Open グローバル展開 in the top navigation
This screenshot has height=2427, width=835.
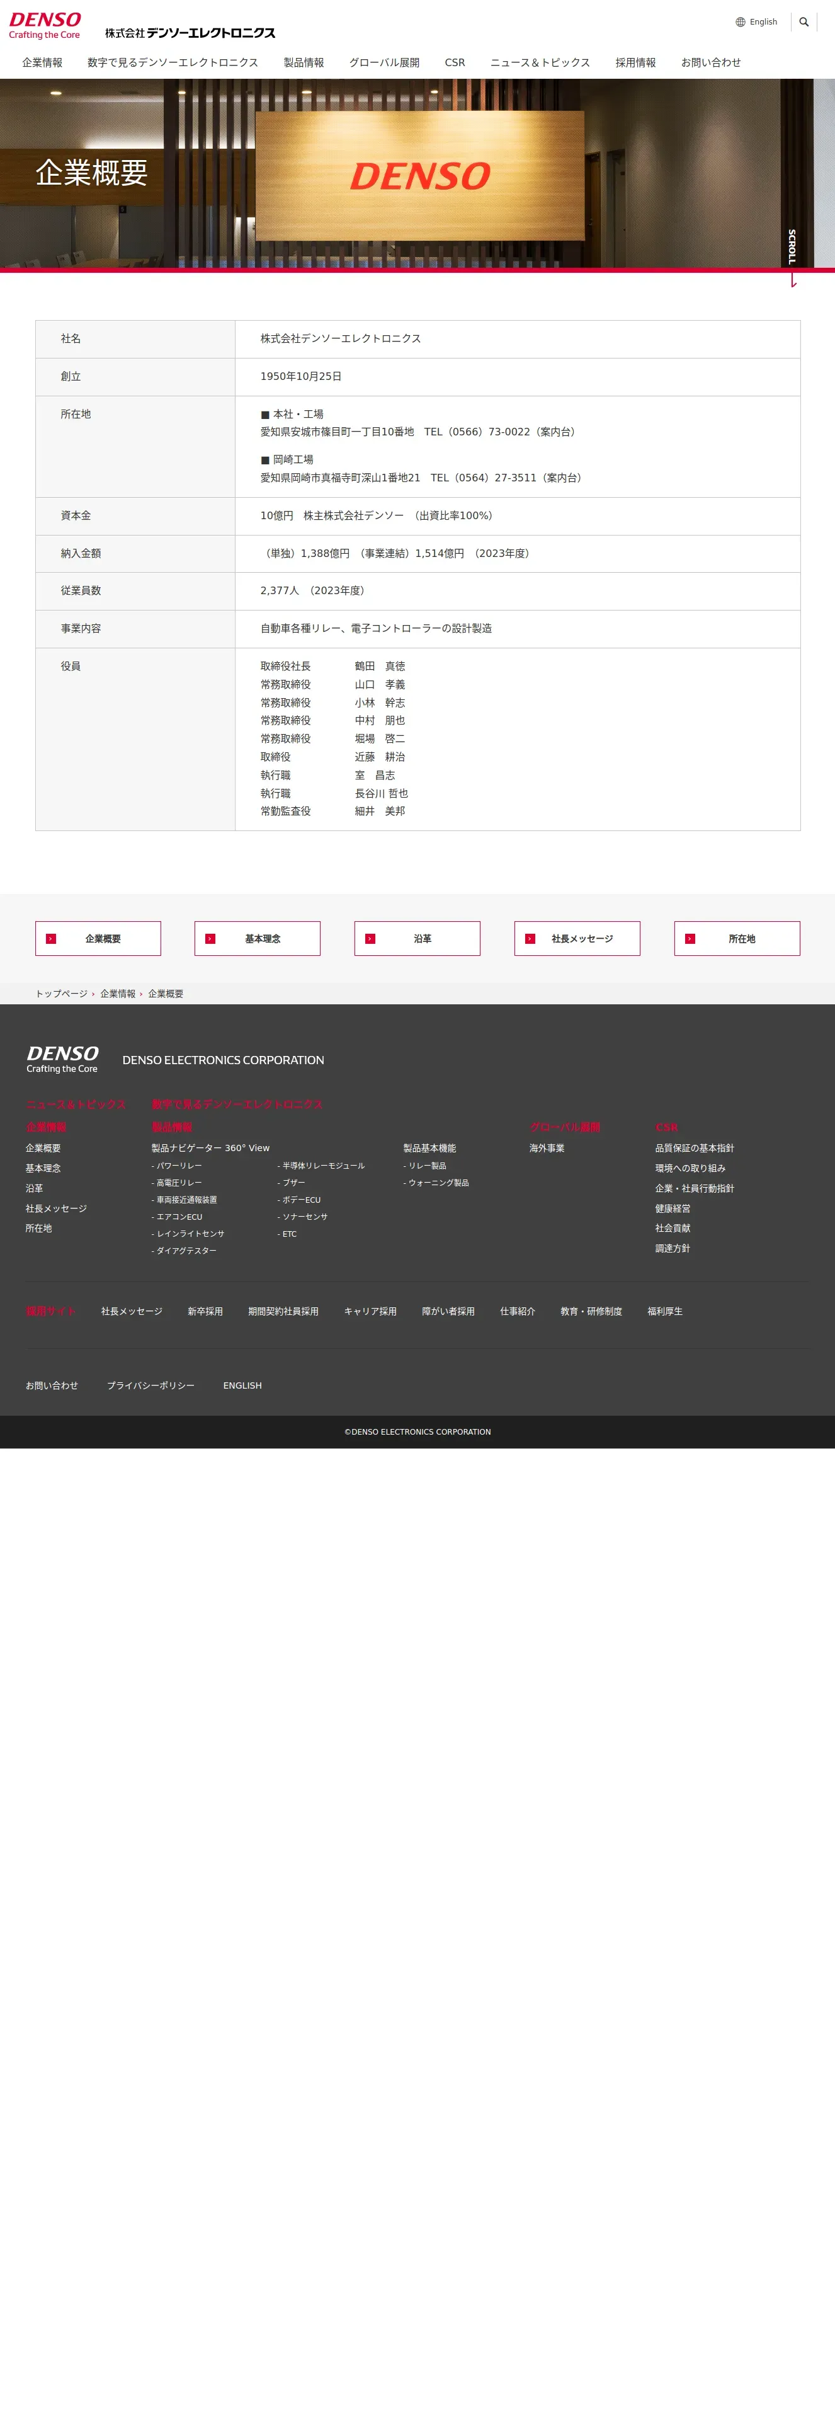tap(384, 62)
